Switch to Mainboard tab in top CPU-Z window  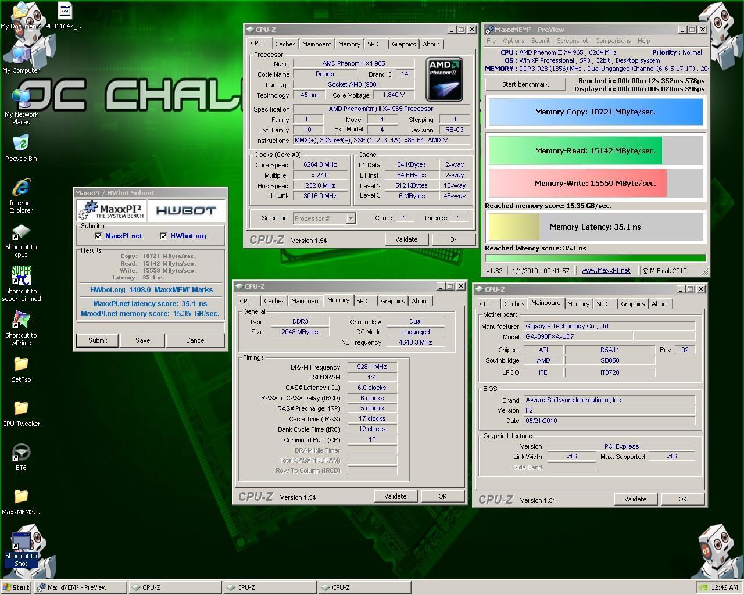click(x=317, y=44)
